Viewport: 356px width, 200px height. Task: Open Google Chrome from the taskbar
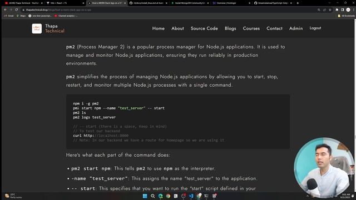pos(168,196)
